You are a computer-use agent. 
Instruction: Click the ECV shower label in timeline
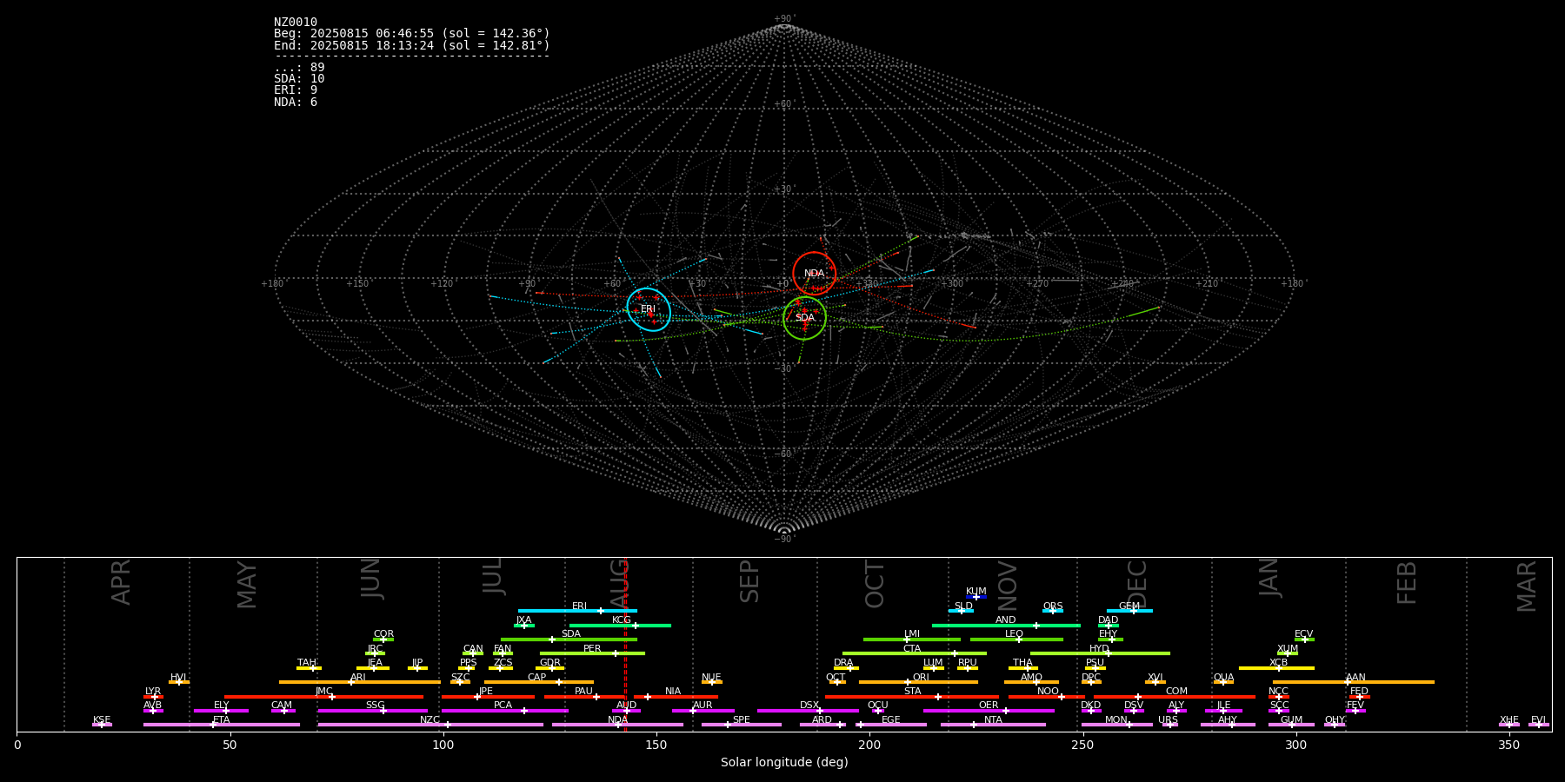pos(1303,634)
